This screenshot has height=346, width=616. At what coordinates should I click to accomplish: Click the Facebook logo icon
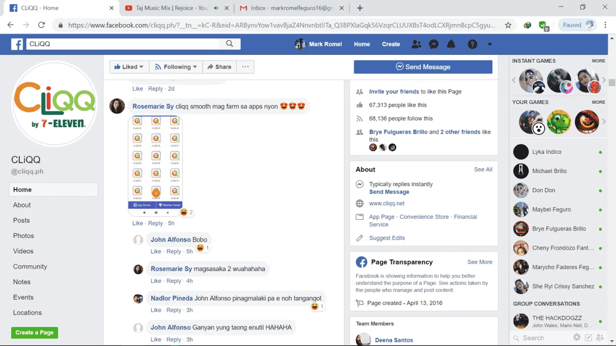(17, 45)
